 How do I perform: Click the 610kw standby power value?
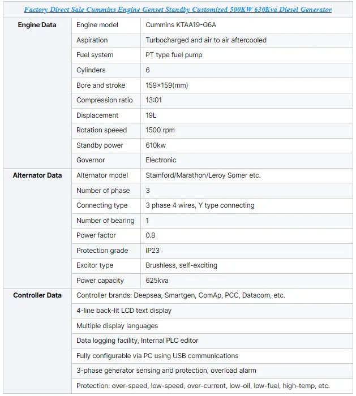pyautogui.click(x=156, y=145)
